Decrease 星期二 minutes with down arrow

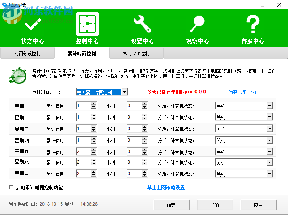pyautogui.click(x=145, y=119)
